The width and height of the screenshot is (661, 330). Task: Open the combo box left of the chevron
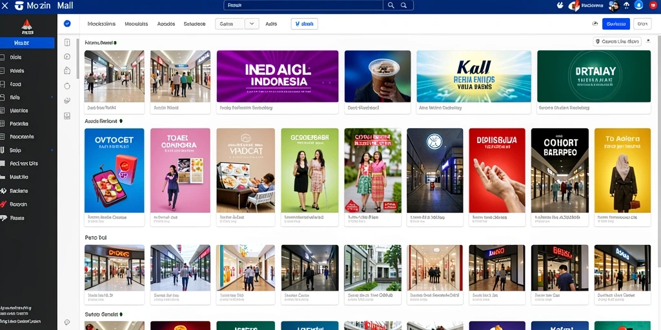[x=230, y=24]
